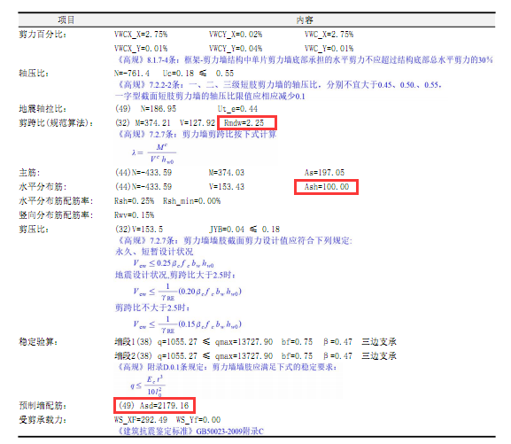Click the text 地震设计状况,剪跨比大于2.5时
This screenshot has width=511, height=444.
point(175,275)
